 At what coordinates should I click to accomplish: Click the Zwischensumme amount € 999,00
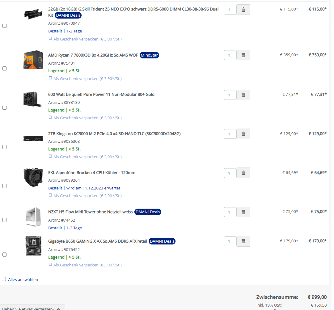coord(317,297)
